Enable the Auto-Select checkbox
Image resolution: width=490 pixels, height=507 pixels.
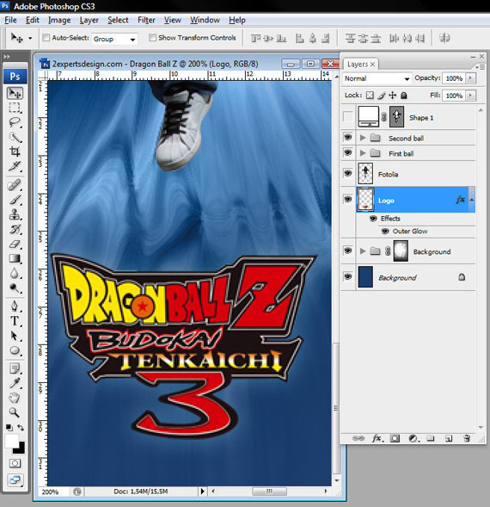[x=46, y=38]
